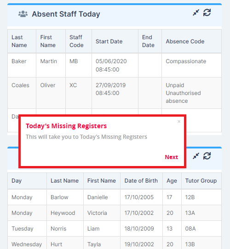The height and width of the screenshot is (249, 230).
Task: Sort birthdays table by Day column
Action: click(x=27, y=181)
